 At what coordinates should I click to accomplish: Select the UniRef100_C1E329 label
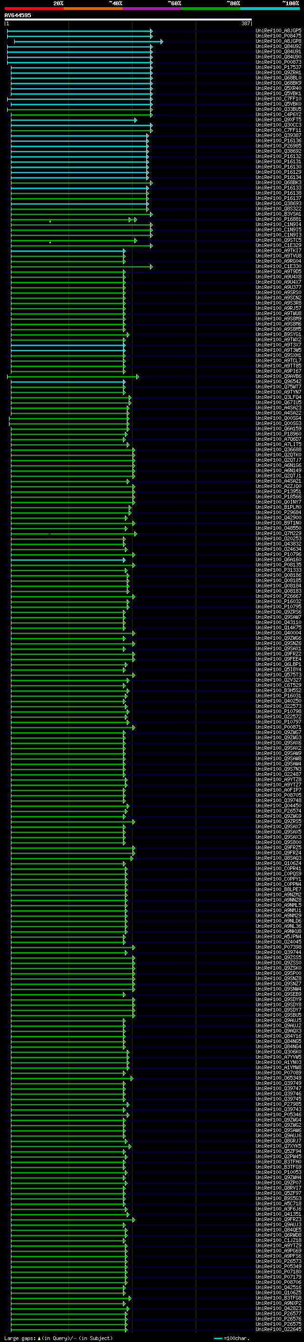278,245
